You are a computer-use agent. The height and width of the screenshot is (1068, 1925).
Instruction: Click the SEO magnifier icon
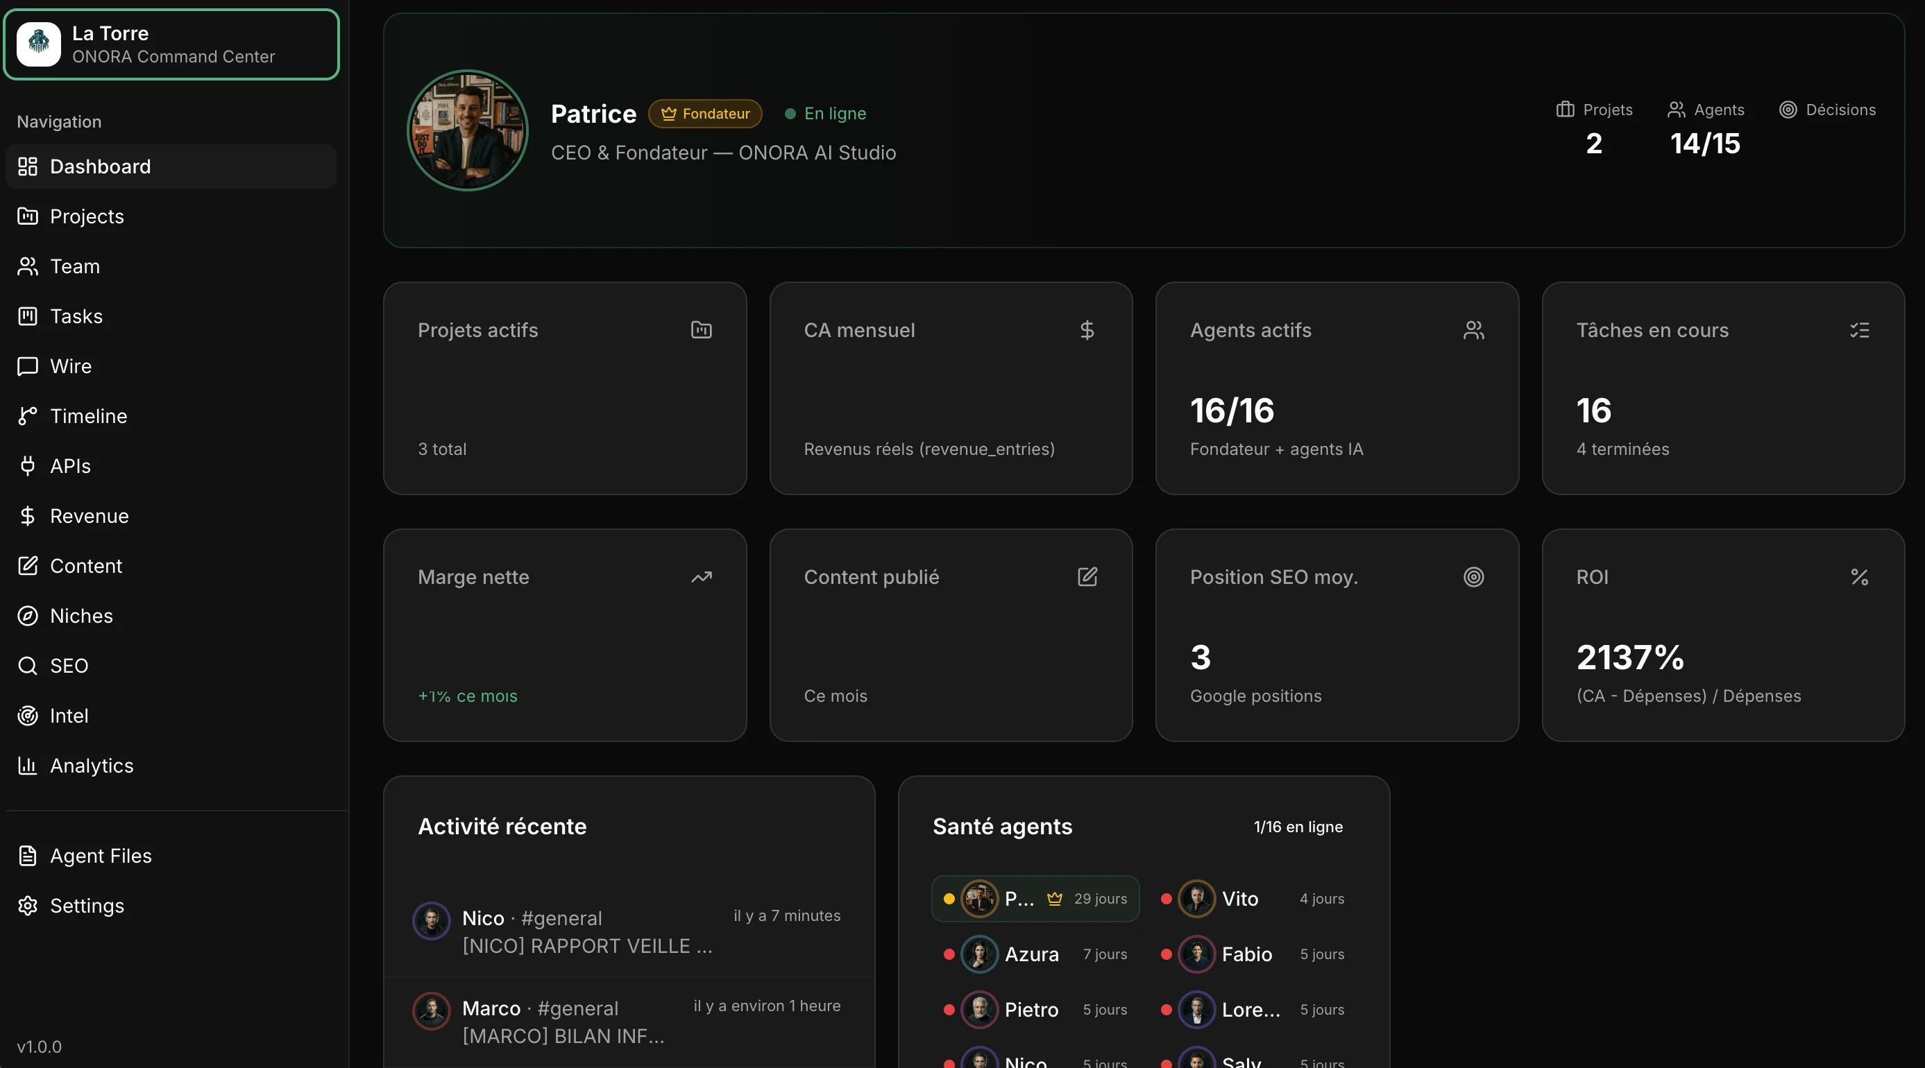pos(28,666)
